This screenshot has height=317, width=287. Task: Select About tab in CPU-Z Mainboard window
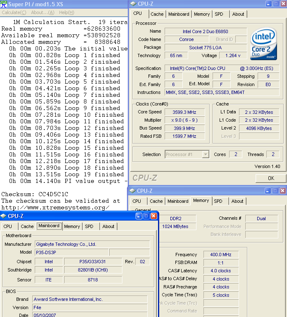pos(108,226)
